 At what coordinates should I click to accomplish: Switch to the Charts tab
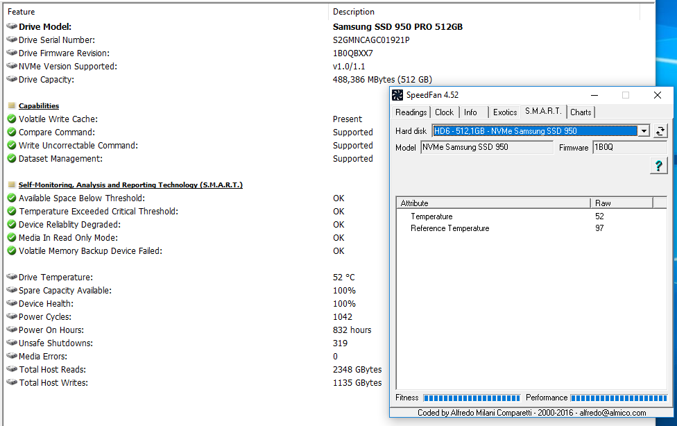point(581,112)
